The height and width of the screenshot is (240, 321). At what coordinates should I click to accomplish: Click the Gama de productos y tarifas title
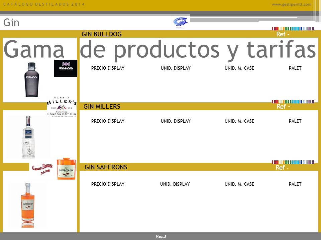point(160,50)
